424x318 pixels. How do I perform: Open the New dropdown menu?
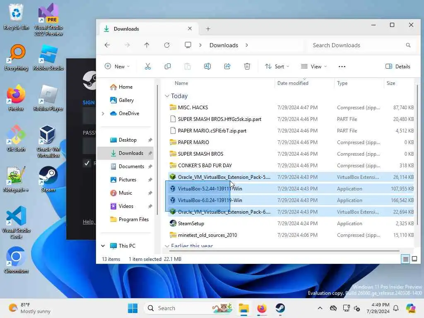tap(117, 67)
